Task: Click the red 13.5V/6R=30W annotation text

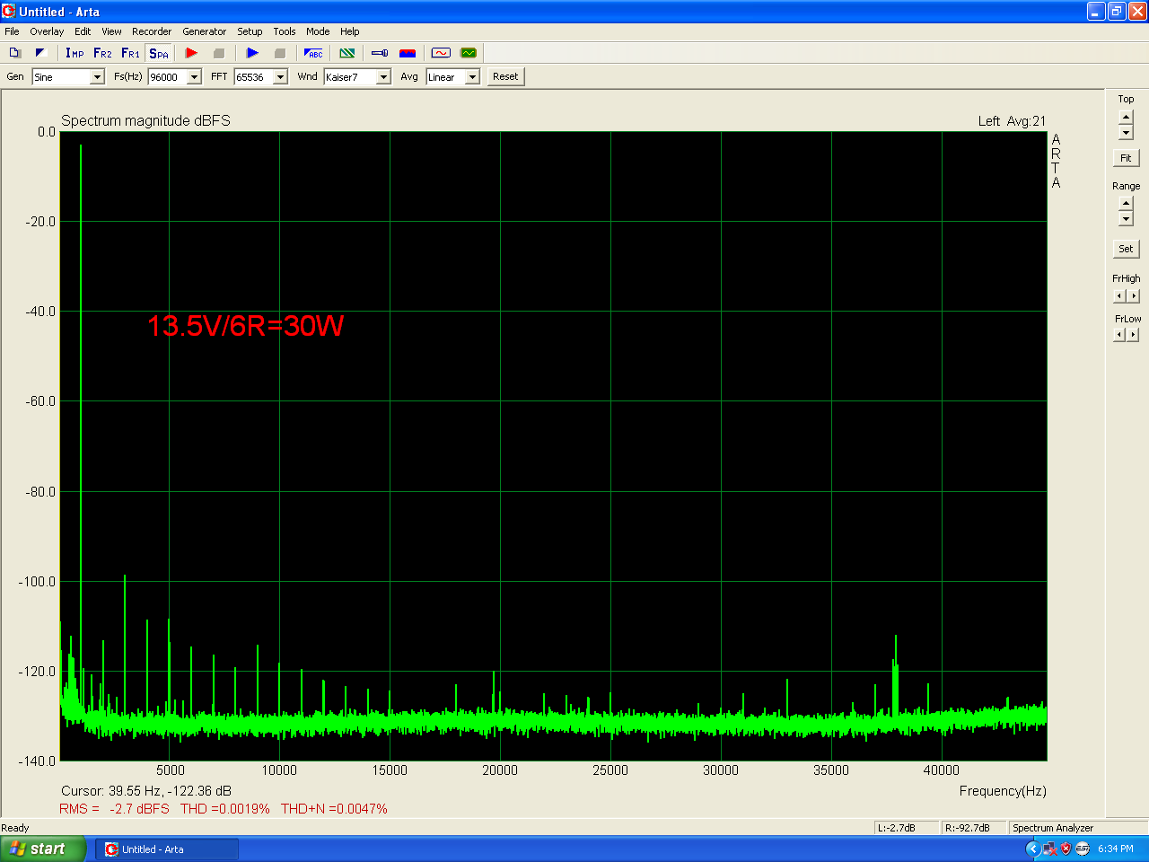Action: click(246, 325)
